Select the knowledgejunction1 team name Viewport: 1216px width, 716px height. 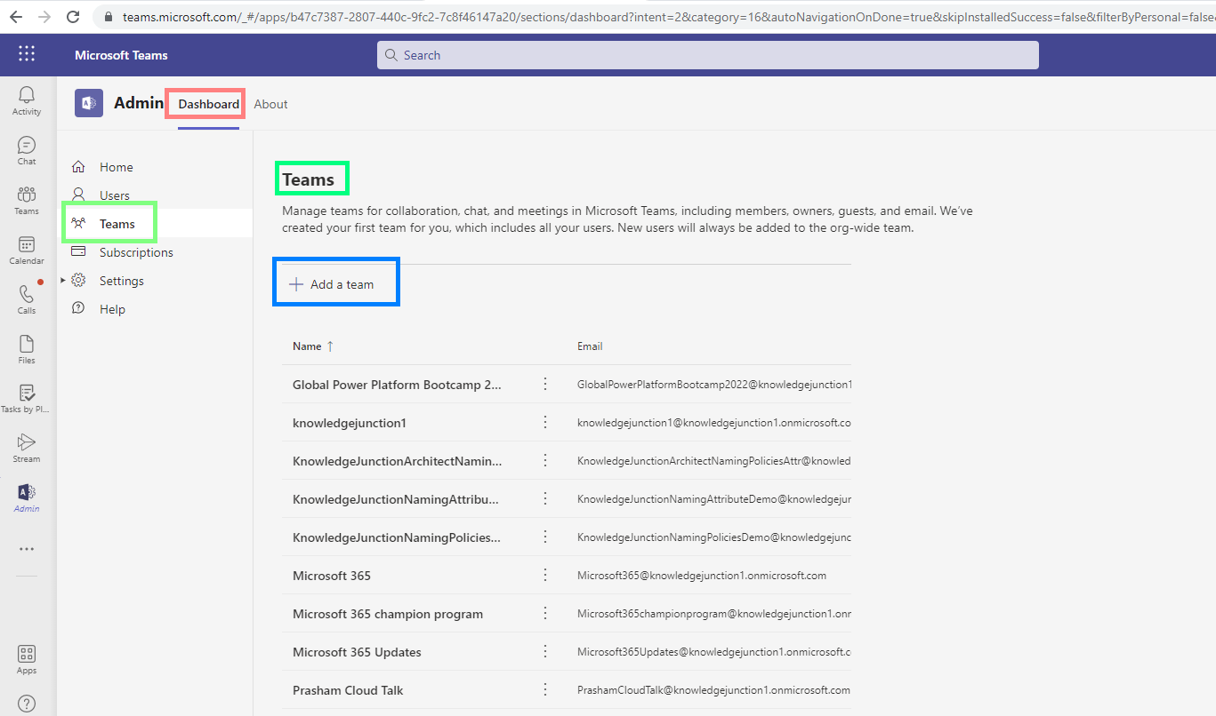(x=350, y=423)
